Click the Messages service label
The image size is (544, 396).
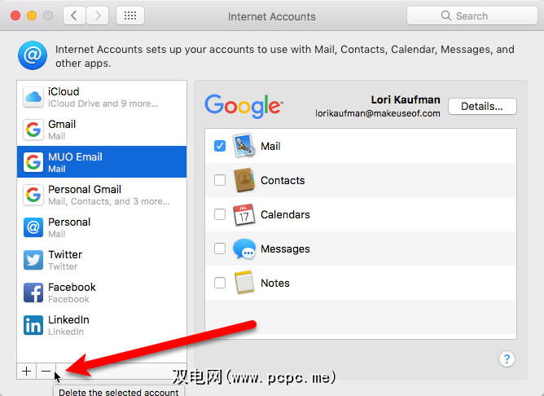click(285, 249)
